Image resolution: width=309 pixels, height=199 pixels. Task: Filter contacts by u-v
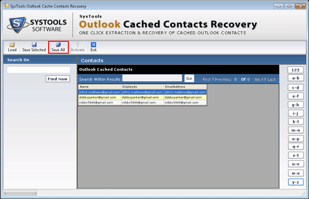(x=296, y=164)
